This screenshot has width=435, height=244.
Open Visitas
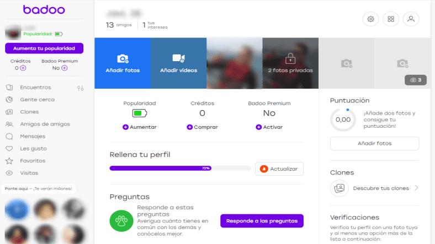point(29,173)
